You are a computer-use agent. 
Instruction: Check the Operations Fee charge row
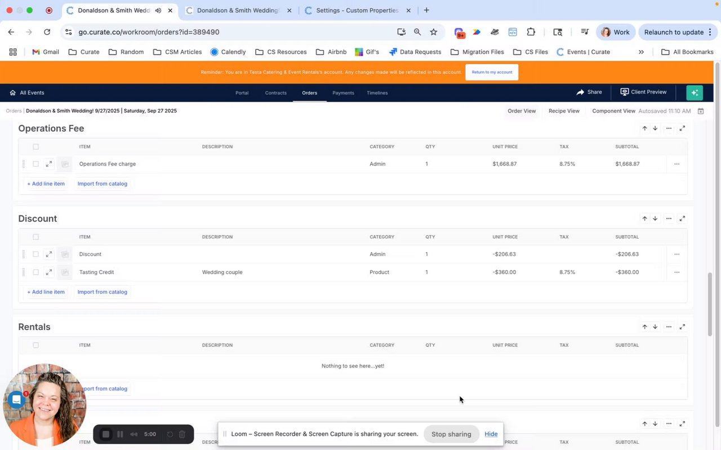[x=35, y=164]
